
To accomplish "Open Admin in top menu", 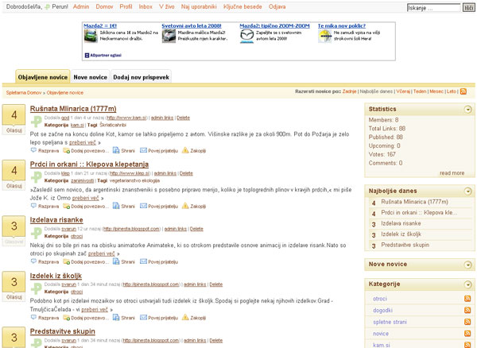I will pyautogui.click(x=81, y=6).
